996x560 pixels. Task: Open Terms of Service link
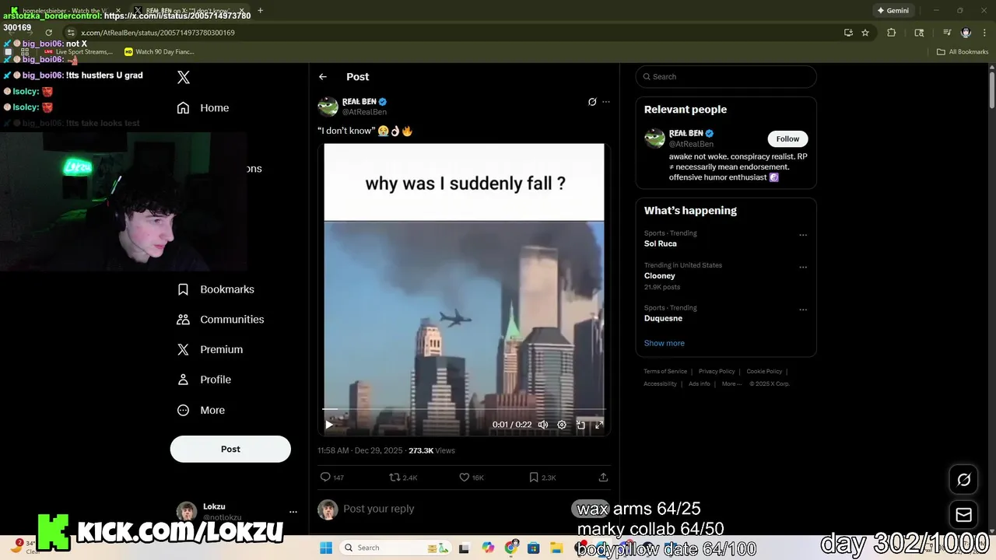click(665, 372)
